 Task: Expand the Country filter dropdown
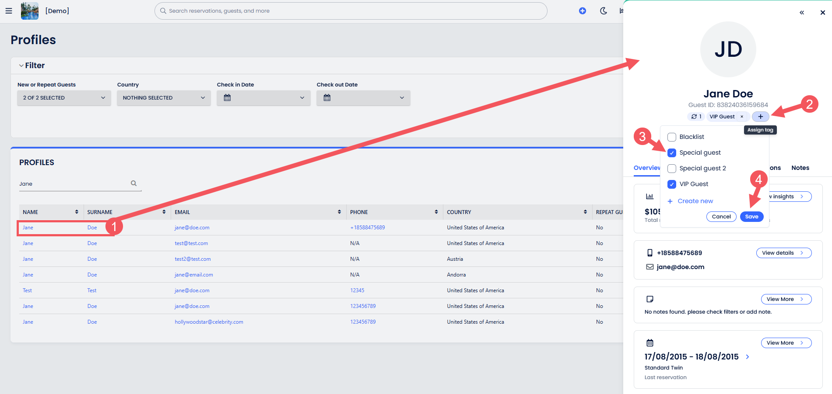164,98
